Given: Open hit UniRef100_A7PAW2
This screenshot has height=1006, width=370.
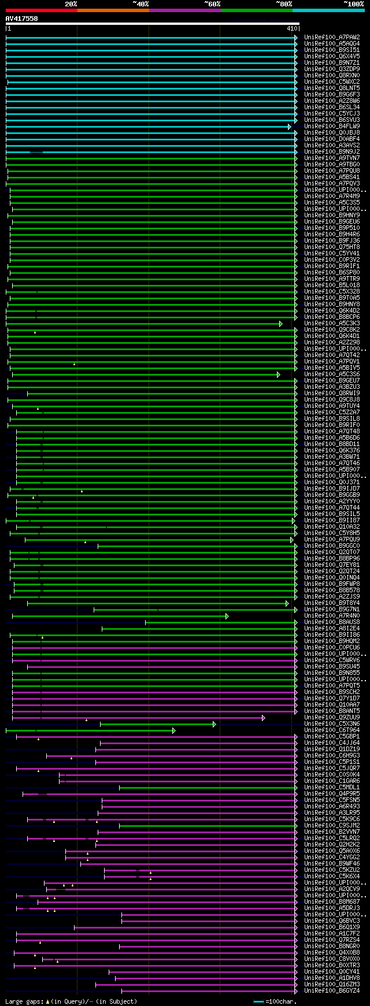Looking at the screenshot, I should 332,38.
